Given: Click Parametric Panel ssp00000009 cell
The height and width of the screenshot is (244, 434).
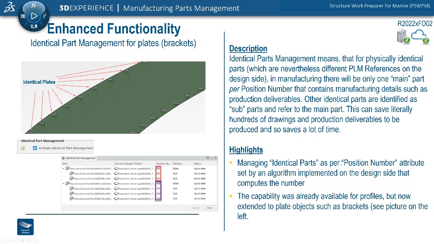Looking at the screenshot, I should (x=135, y=183).
